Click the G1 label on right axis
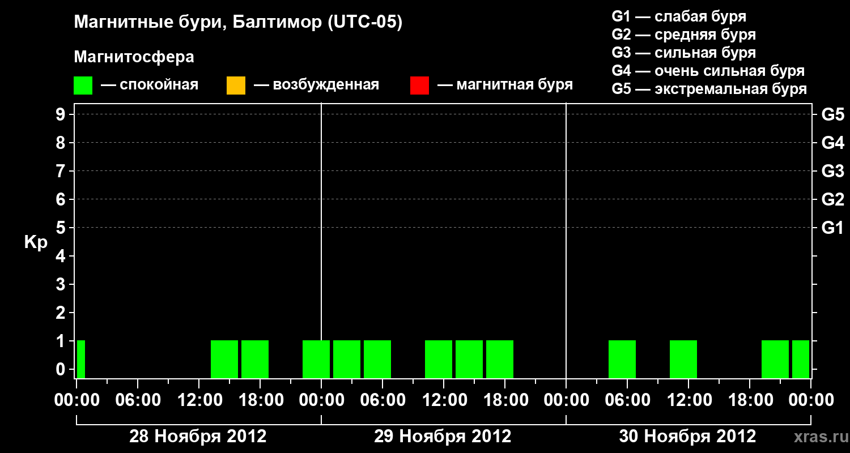The image size is (850, 453). pyautogui.click(x=833, y=228)
